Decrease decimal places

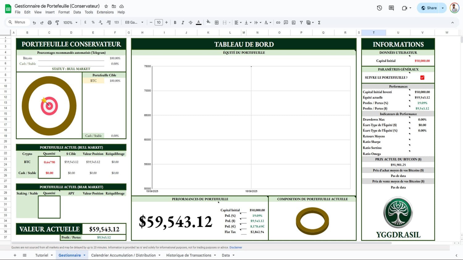tap(101, 22)
